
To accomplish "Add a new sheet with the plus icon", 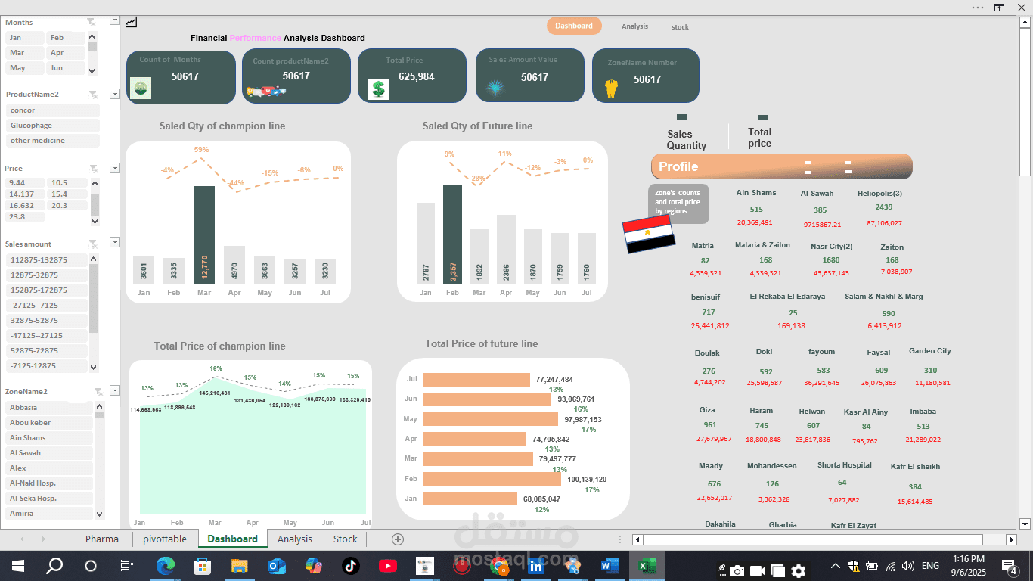I will (398, 539).
